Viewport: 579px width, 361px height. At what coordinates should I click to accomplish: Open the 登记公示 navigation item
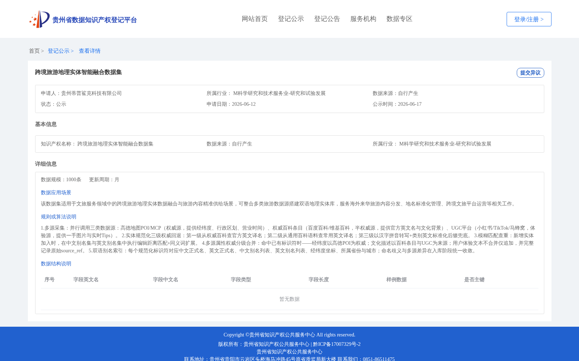tap(291, 19)
